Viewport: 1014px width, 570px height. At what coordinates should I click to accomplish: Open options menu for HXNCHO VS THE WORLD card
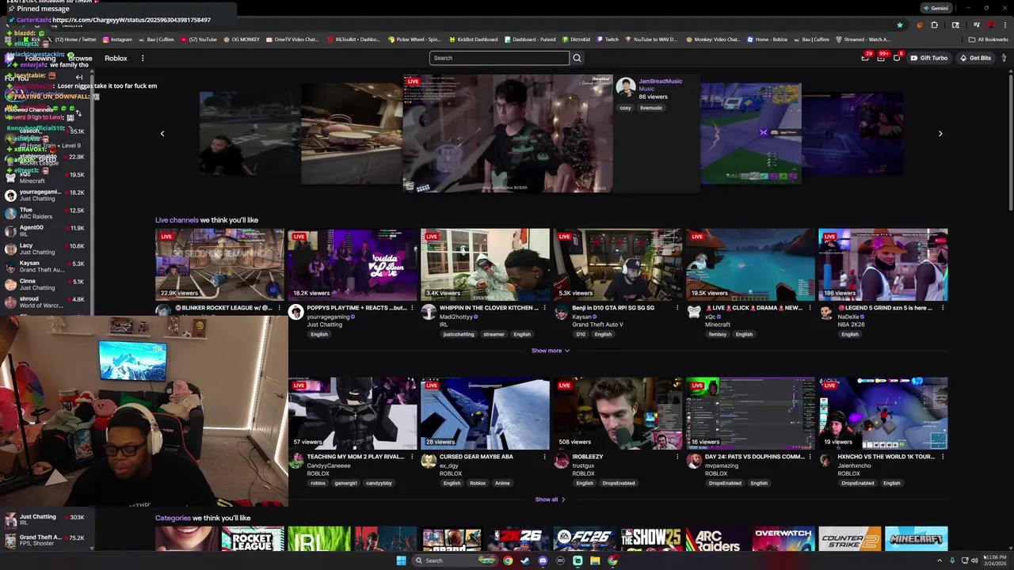point(943,457)
